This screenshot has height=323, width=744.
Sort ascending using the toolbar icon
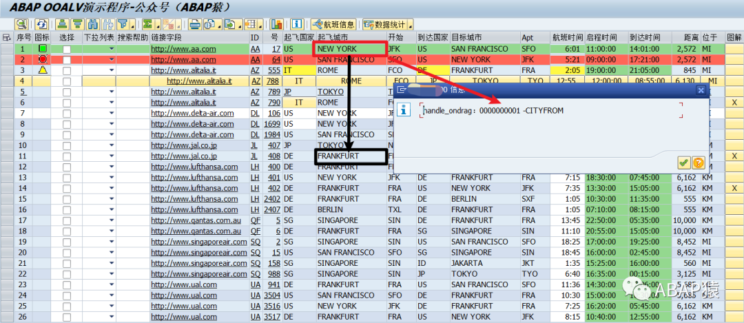(62, 23)
